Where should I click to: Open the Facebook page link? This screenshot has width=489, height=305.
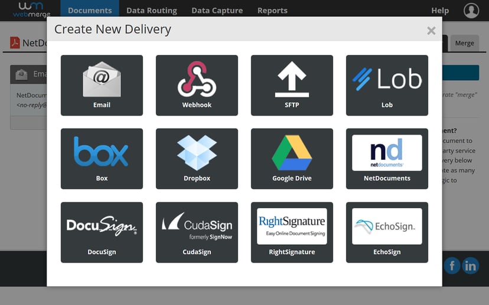(x=452, y=265)
